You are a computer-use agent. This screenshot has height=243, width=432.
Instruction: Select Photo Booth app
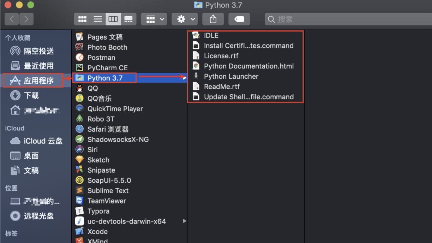(130, 47)
